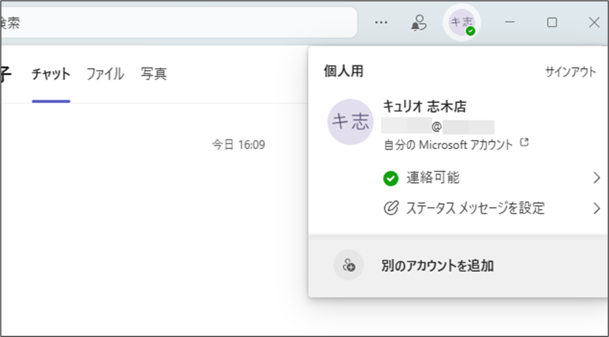Image resolution: width=609 pixels, height=337 pixels.
Task: Click the status message pencil icon
Action: [x=390, y=209]
